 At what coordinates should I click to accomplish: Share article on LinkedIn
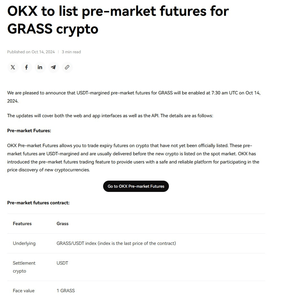click(40, 67)
